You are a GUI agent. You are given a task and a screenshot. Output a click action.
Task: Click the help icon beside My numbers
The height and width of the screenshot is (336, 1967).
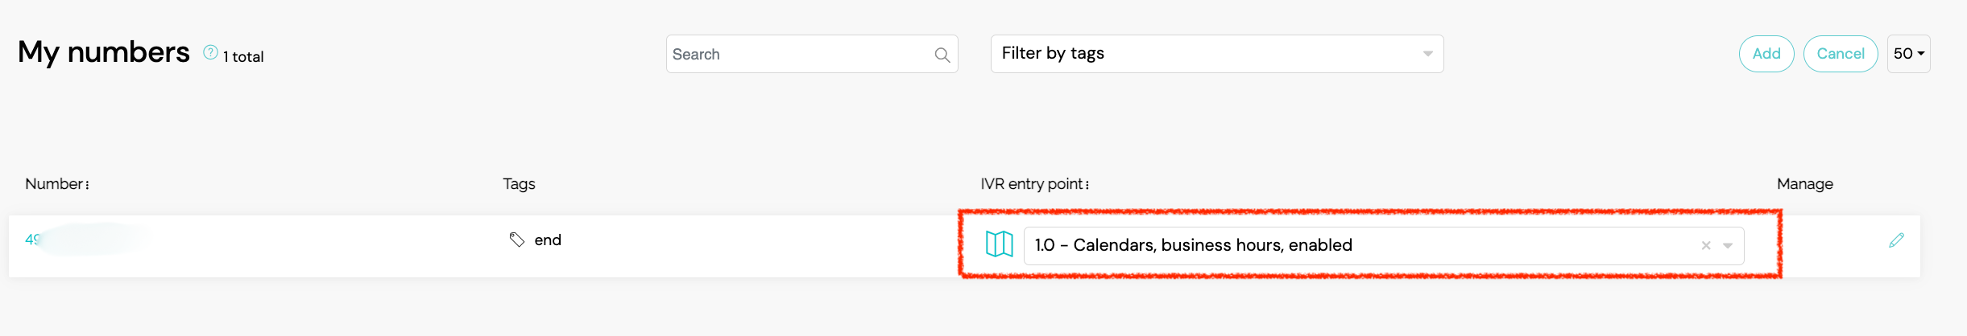tap(210, 53)
